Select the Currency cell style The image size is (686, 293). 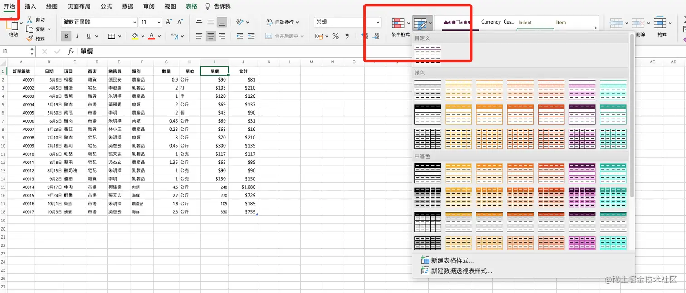[491, 22]
